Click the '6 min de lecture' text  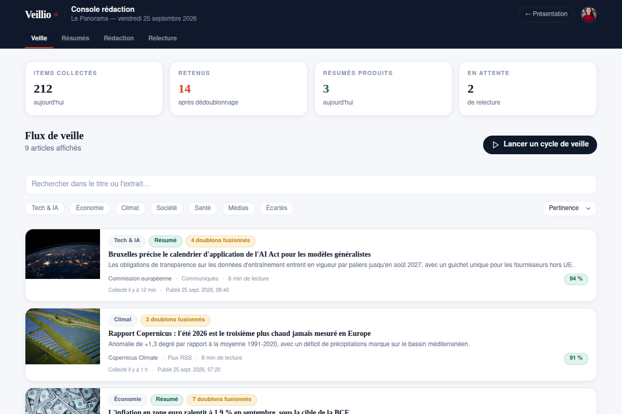pos(248,278)
